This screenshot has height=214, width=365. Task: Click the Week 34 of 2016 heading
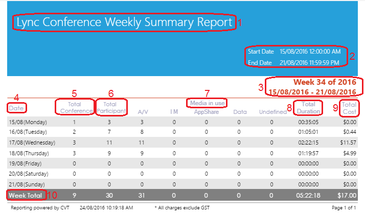[325, 82]
